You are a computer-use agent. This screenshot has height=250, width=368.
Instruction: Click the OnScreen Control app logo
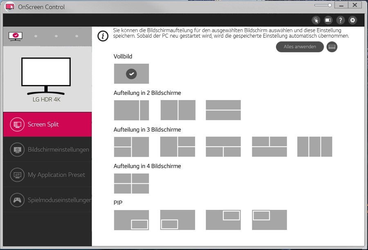tap(10, 7)
